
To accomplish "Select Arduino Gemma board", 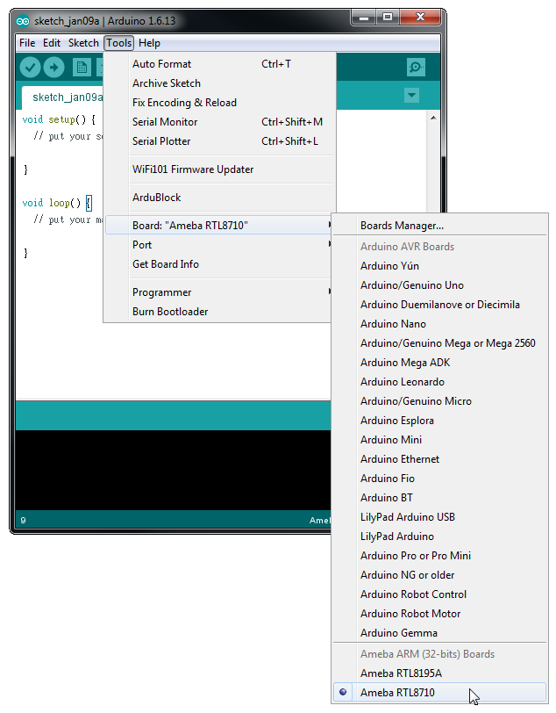I will 439,633.
